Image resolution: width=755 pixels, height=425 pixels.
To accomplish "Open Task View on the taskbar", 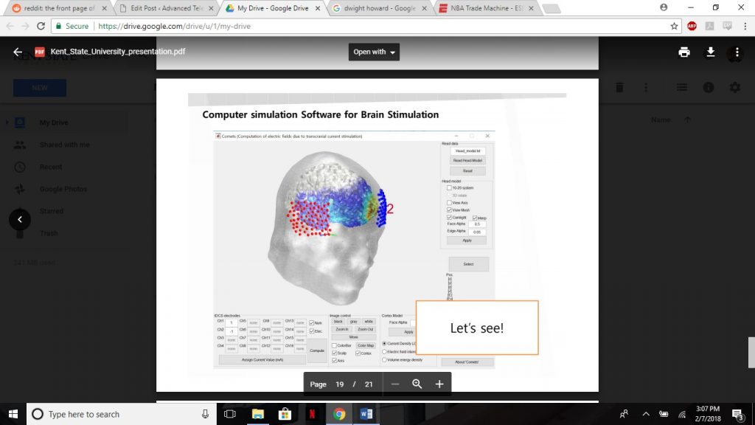I will point(230,414).
